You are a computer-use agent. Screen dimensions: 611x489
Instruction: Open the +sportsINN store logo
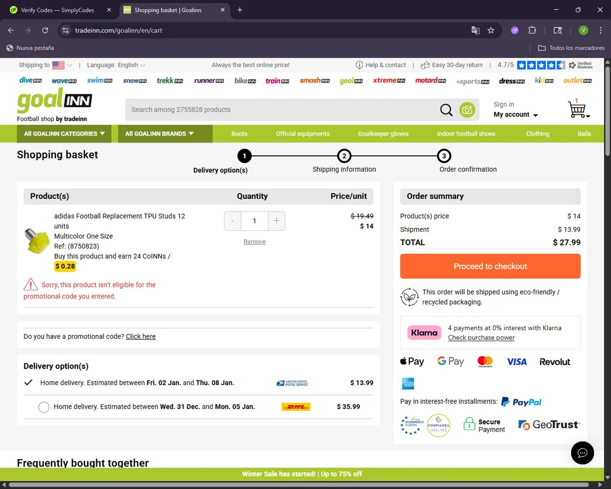pyautogui.click(x=473, y=81)
